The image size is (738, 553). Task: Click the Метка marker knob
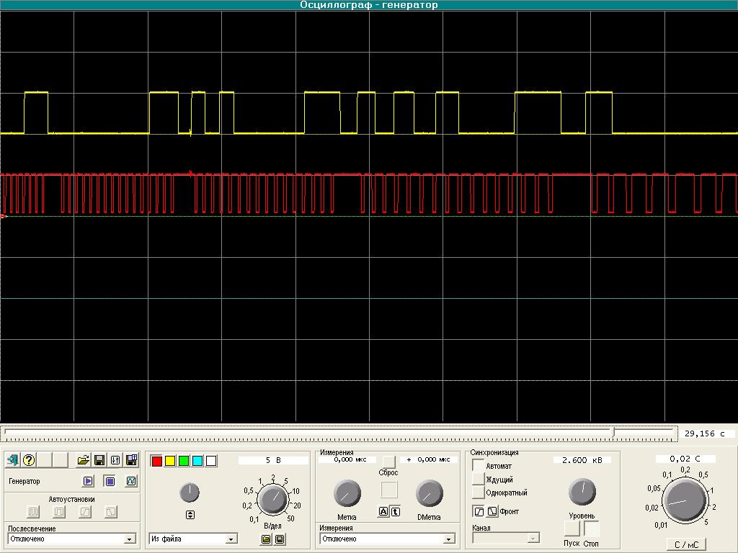(347, 494)
